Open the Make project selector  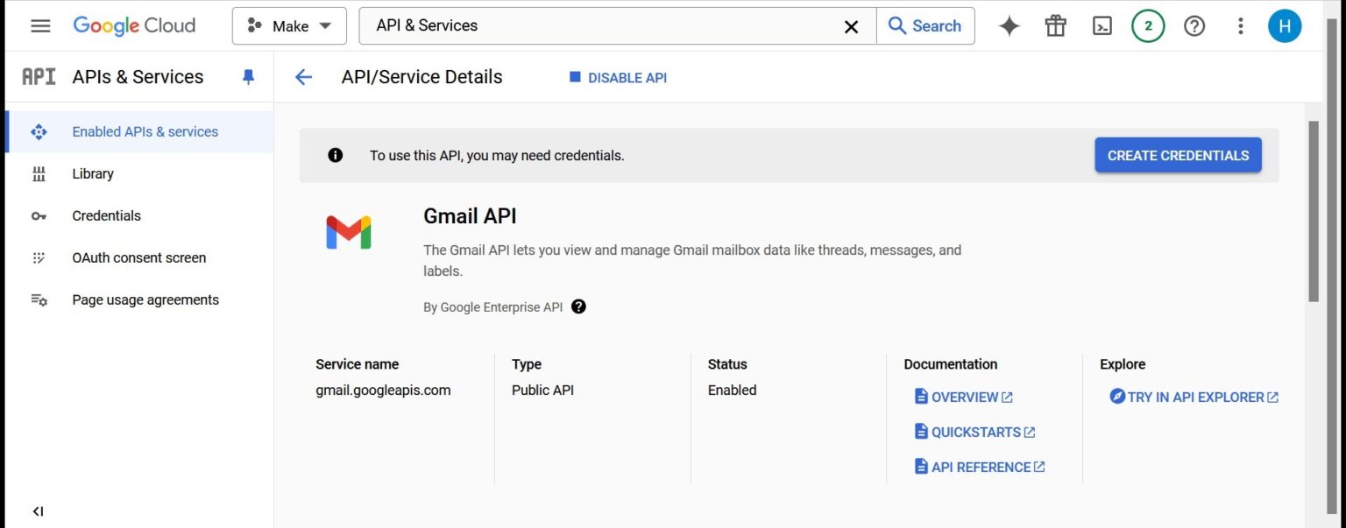(x=289, y=25)
